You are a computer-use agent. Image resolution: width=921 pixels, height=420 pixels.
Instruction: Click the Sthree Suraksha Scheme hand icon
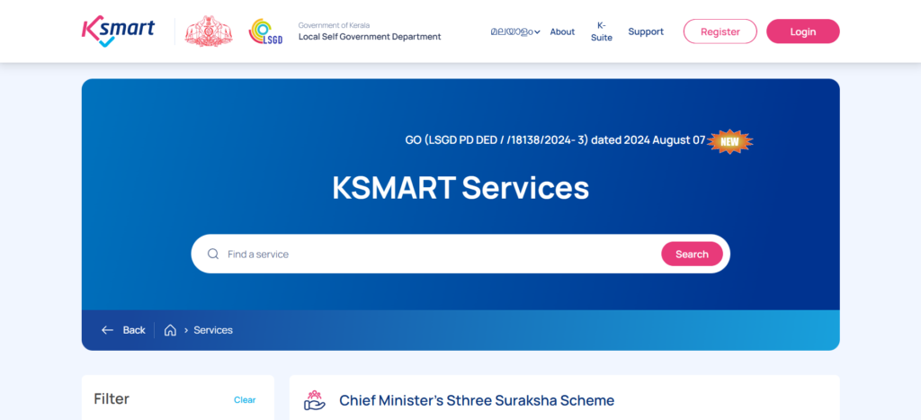(315, 400)
